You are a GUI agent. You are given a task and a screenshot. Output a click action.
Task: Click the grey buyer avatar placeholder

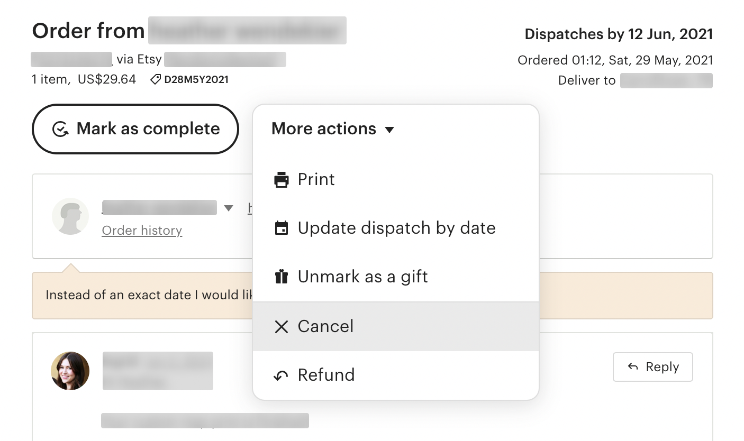coord(70,216)
